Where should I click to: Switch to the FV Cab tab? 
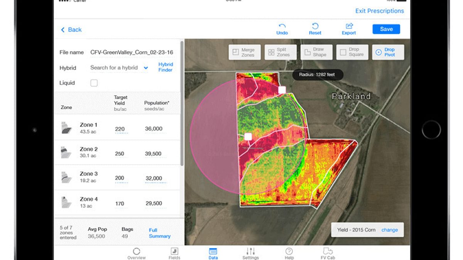click(328, 253)
